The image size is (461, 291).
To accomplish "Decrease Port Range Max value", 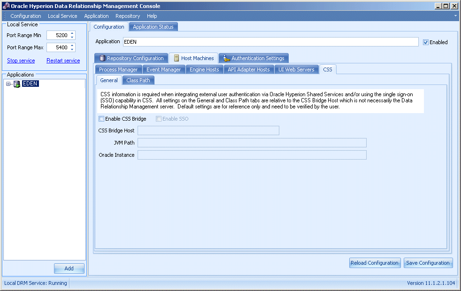I will 72,49.
